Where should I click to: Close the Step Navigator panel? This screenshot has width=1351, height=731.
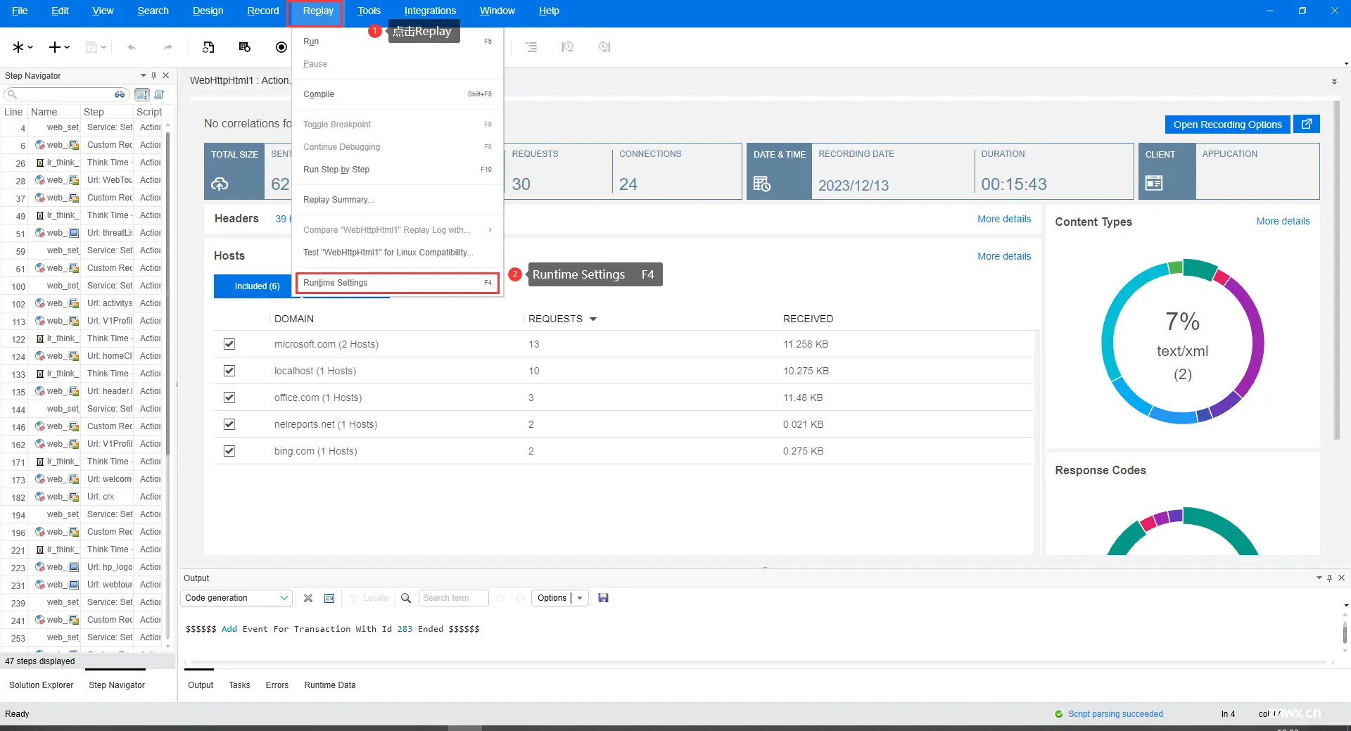pyautogui.click(x=166, y=75)
